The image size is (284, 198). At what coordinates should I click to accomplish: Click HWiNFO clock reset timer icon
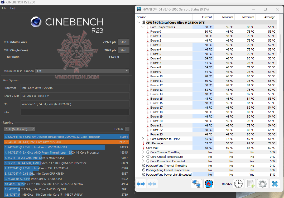238,184
